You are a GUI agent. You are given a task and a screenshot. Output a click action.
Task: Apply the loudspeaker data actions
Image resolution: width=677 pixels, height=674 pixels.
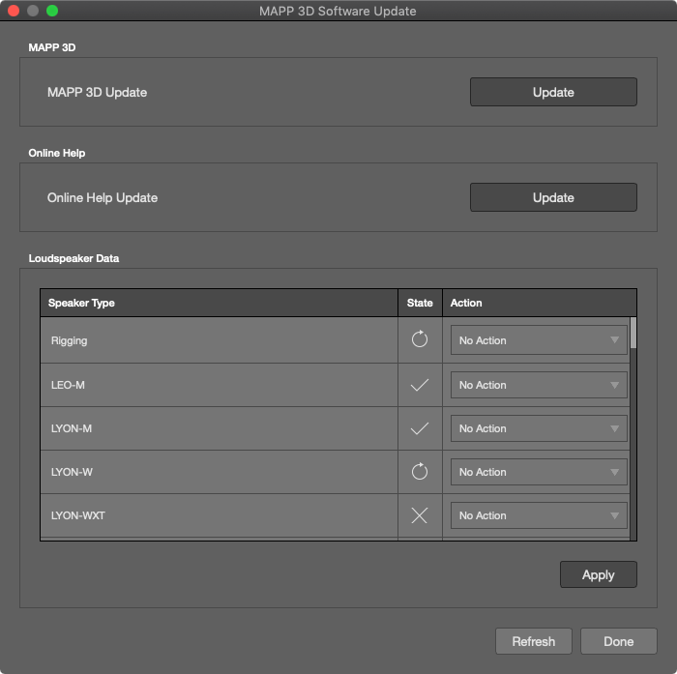coord(598,574)
